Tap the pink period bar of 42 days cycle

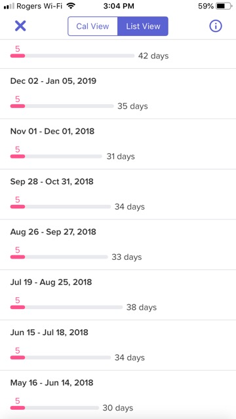coord(18,56)
